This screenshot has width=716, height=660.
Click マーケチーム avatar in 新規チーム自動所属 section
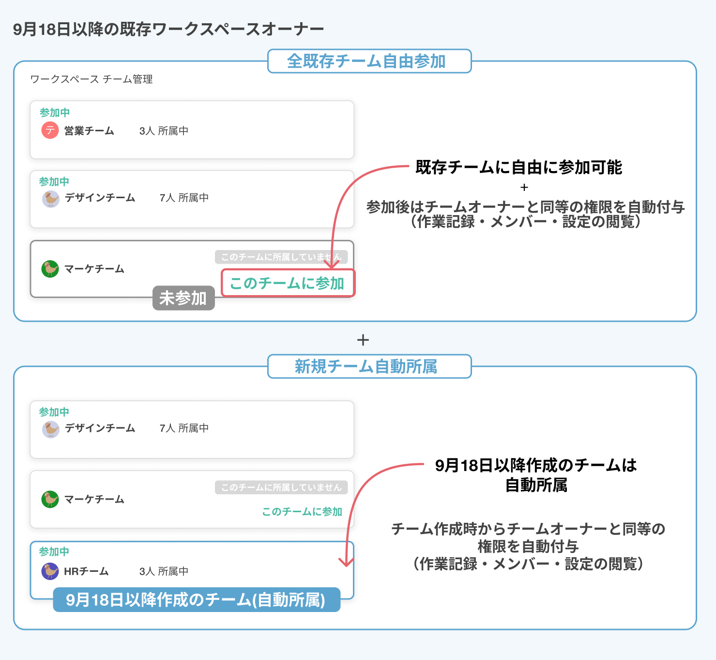pos(50,499)
